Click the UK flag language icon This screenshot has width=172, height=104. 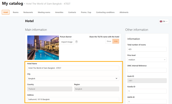[x=161, y=21]
